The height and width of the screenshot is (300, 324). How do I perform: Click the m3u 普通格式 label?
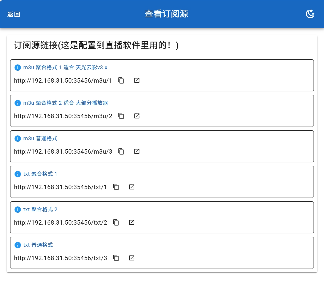tap(40, 139)
